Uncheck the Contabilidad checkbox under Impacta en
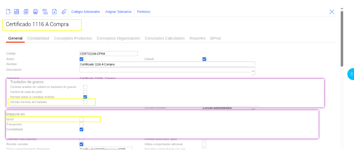This screenshot has height=163, width=354. click(x=81, y=129)
